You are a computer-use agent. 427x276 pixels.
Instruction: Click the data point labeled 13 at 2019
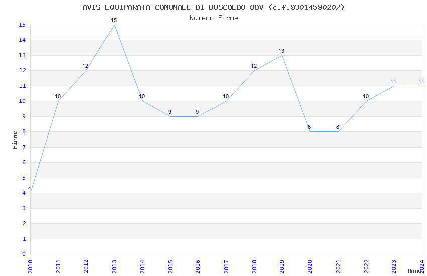click(282, 55)
